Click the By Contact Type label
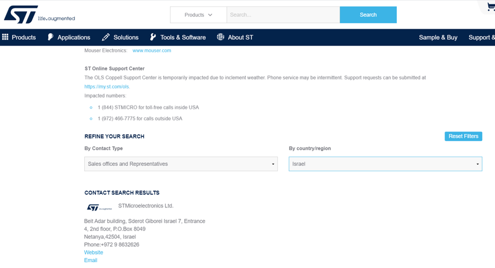The width and height of the screenshot is (495, 268). [x=104, y=148]
